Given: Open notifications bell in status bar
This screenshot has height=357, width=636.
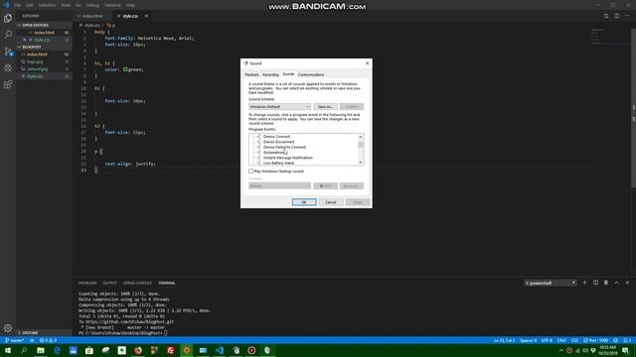Looking at the screenshot, I should coord(627,340).
